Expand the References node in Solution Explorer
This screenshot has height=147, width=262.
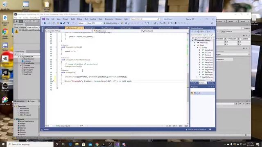195,42
